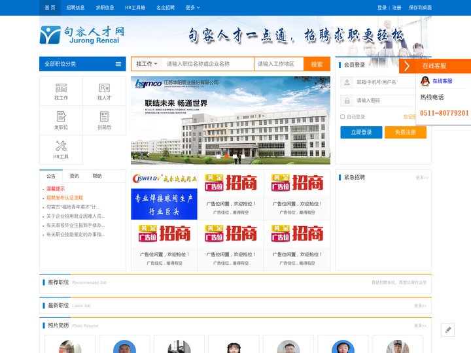
Task: Click the user icon in login field
Action: 347,82
